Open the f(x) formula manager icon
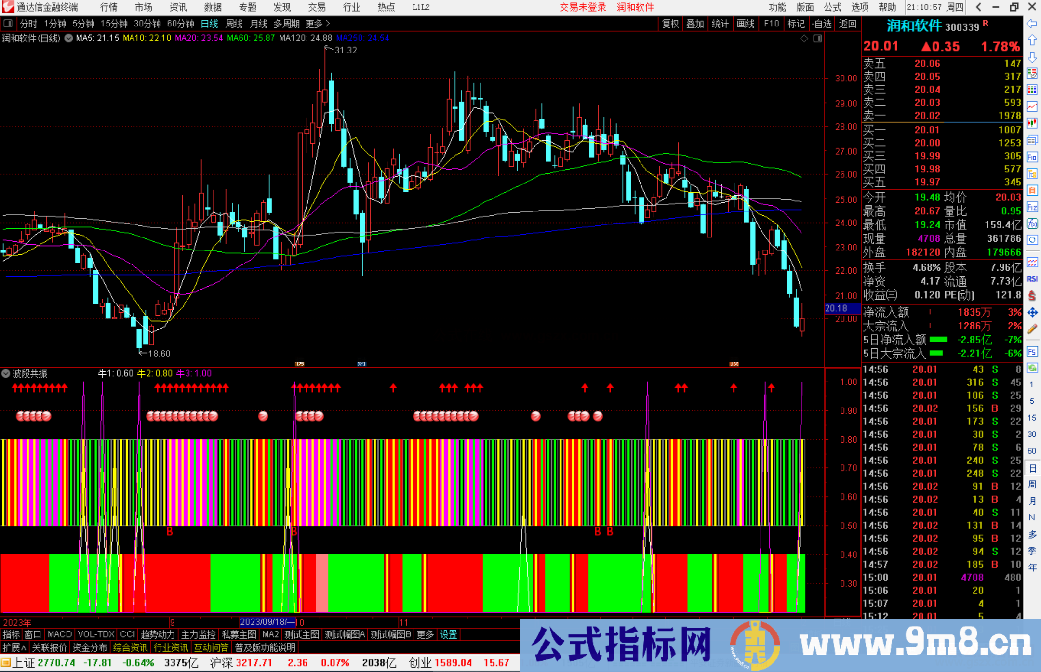 1032,224
